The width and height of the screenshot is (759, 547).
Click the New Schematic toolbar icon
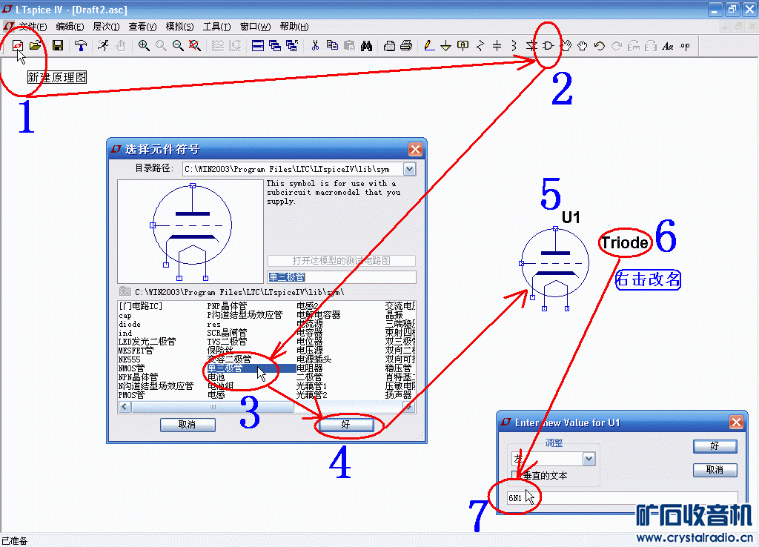(18, 45)
